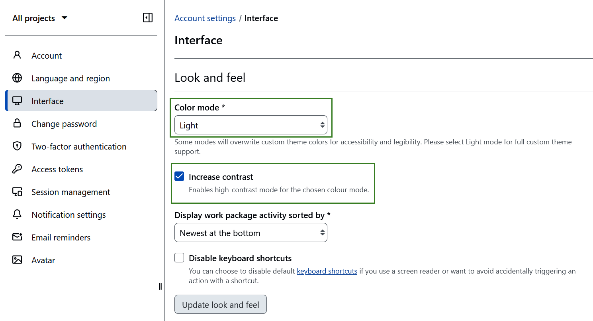The width and height of the screenshot is (593, 321).
Task: Click the Change password lock icon
Action: tap(17, 124)
